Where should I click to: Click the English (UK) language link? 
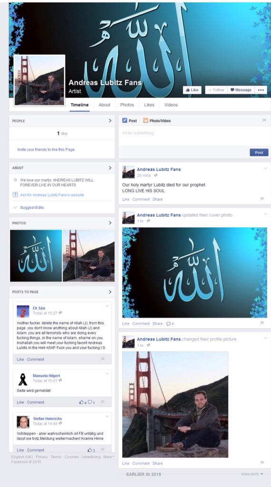point(22,457)
